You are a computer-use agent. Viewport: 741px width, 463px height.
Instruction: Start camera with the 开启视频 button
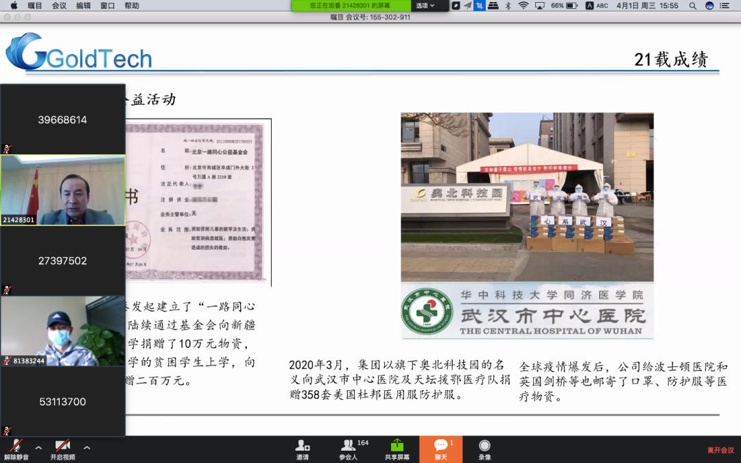coord(63,449)
